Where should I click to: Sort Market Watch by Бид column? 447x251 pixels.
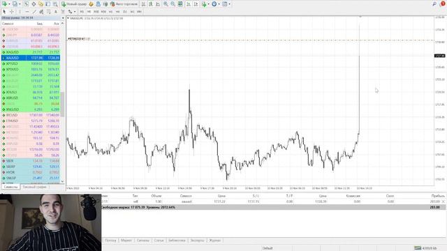click(39, 24)
